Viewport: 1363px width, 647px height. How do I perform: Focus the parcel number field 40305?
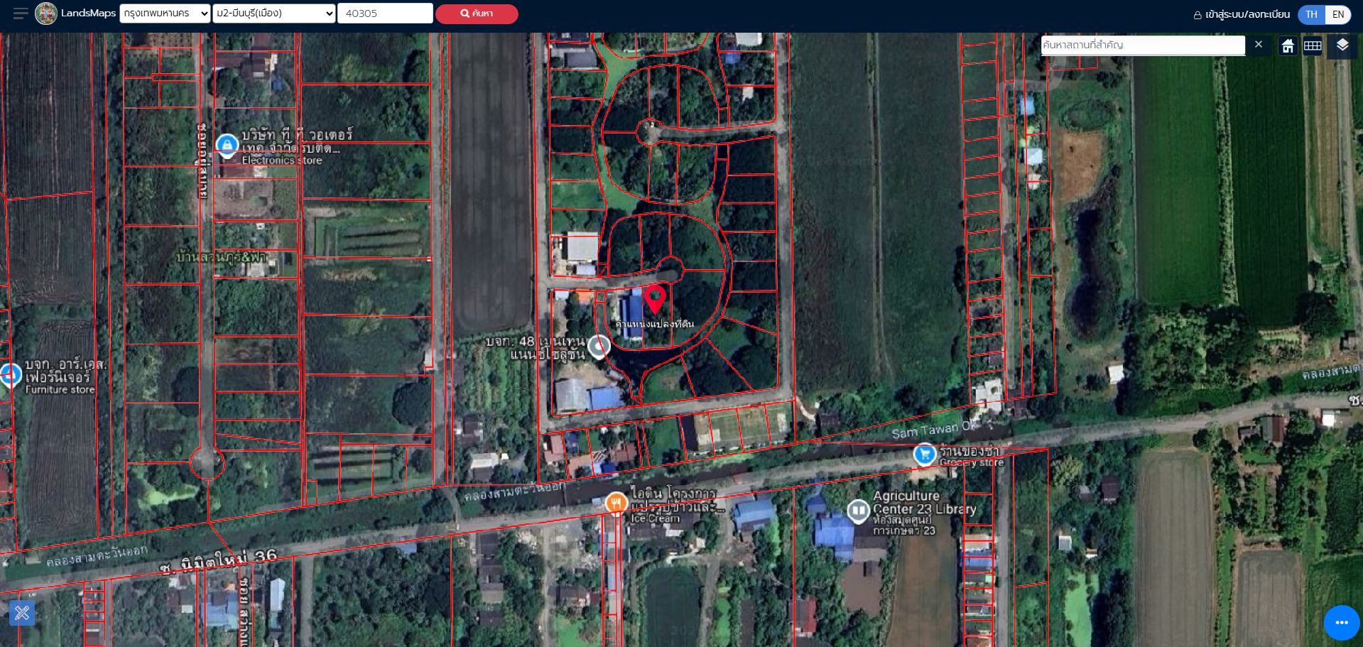tap(385, 13)
